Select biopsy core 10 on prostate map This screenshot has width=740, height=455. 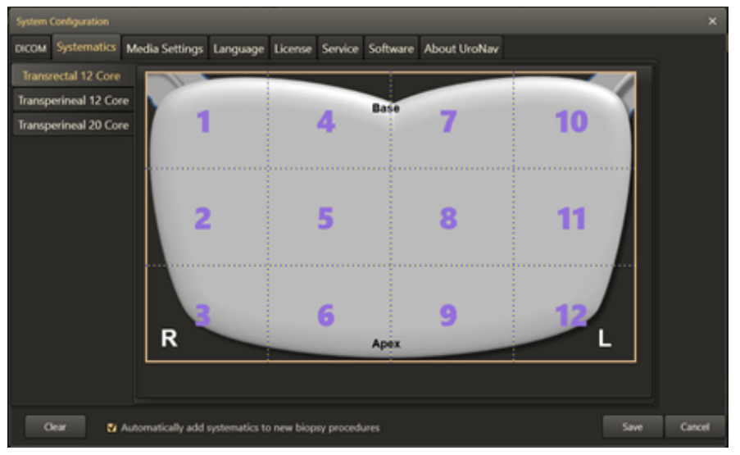(x=571, y=122)
